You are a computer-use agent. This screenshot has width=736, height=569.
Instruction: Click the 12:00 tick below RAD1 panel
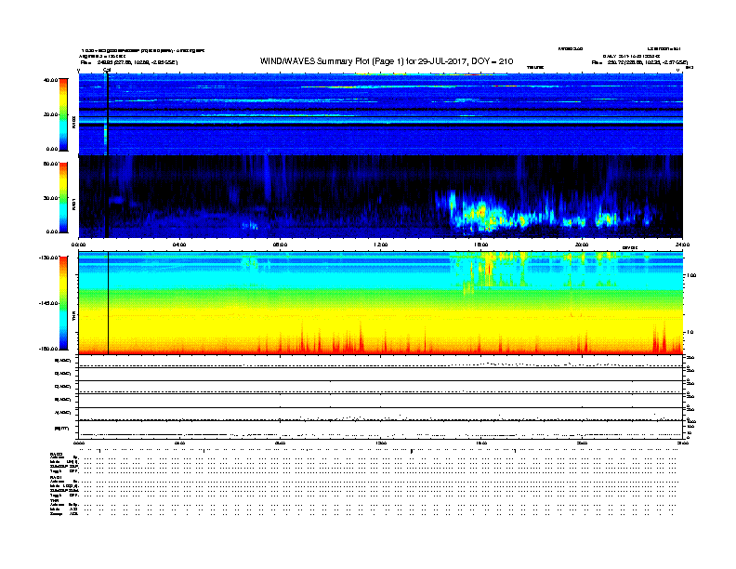(x=381, y=245)
